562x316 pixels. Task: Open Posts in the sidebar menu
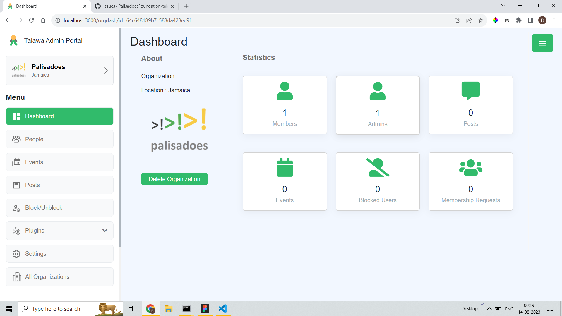point(60,185)
